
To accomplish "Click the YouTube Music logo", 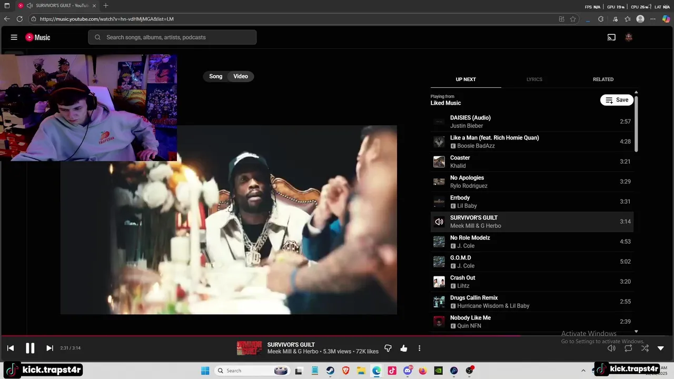I will click(x=38, y=37).
